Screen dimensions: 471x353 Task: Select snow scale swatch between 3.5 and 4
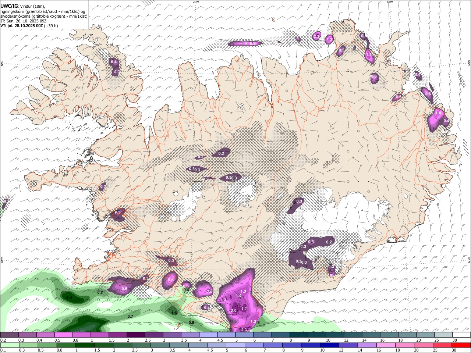pos(190,335)
